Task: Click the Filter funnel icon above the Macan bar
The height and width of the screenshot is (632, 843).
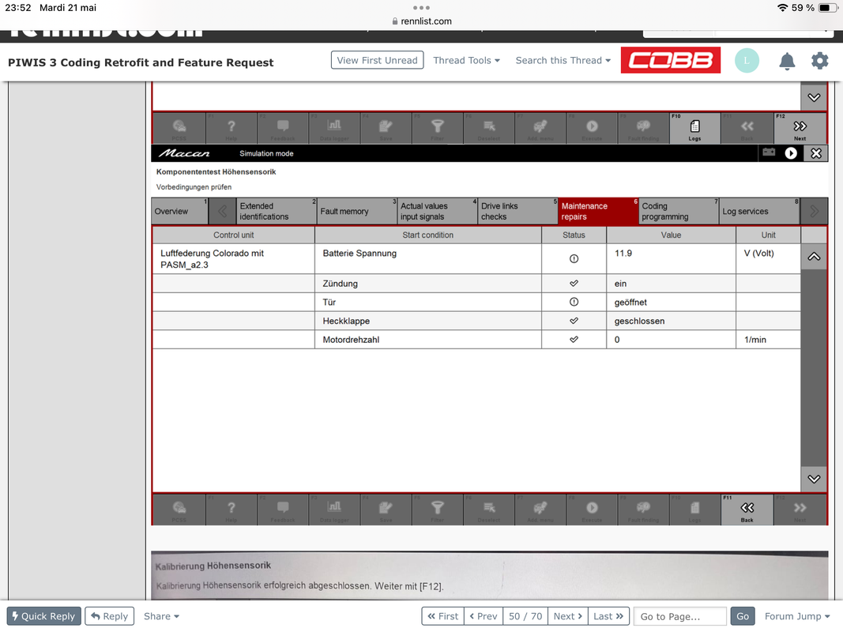Action: tap(437, 128)
